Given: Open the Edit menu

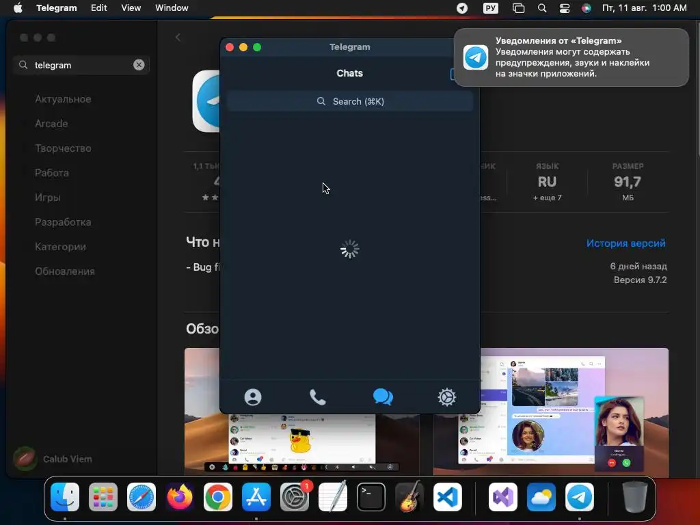Looking at the screenshot, I should (x=98, y=8).
